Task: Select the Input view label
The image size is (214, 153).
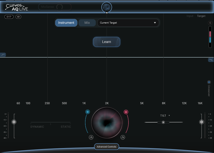Action: coord(190,16)
